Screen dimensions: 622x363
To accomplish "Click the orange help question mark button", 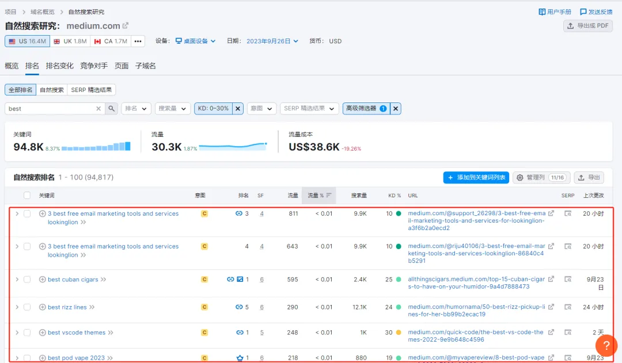I will point(606,345).
